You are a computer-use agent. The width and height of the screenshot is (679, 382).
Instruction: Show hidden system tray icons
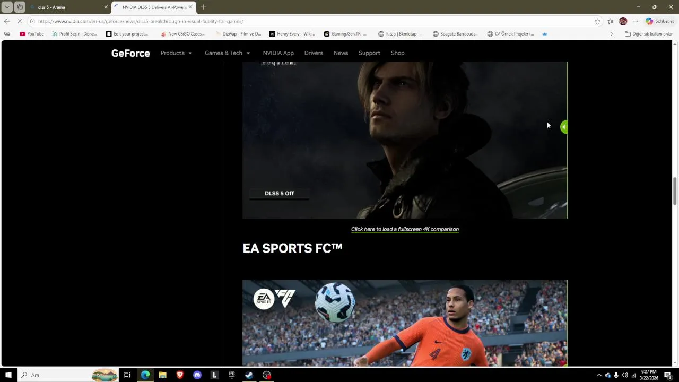[599, 375]
